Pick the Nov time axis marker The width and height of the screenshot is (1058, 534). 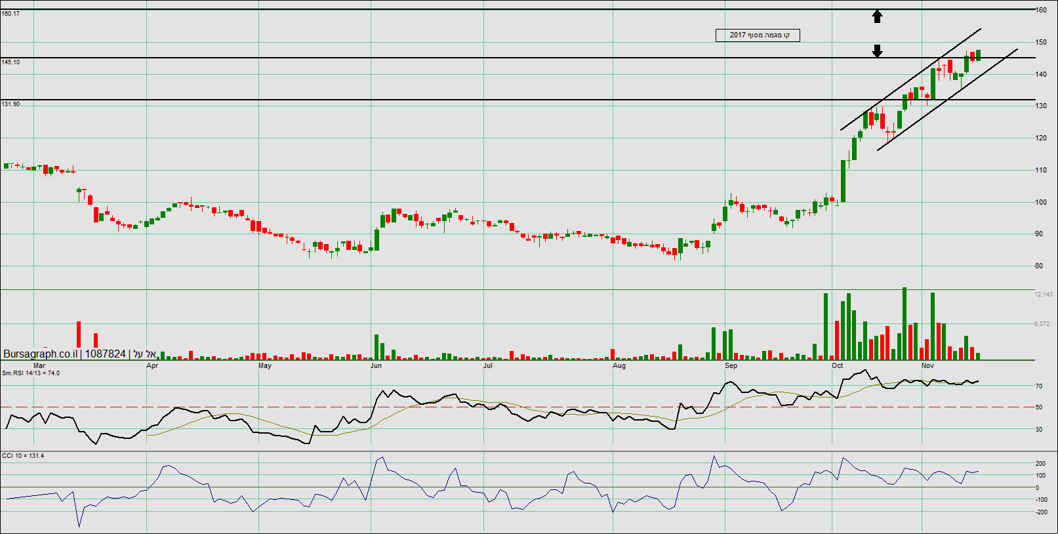tap(927, 366)
